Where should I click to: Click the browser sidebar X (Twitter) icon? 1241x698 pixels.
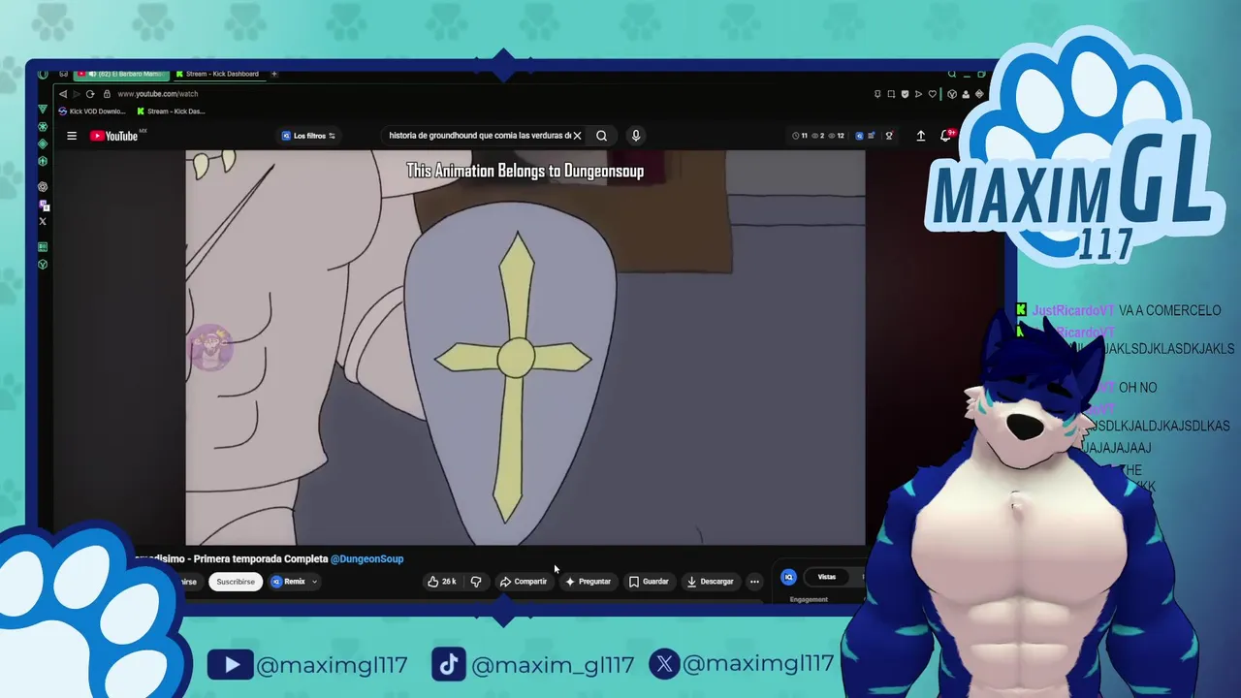point(43,222)
